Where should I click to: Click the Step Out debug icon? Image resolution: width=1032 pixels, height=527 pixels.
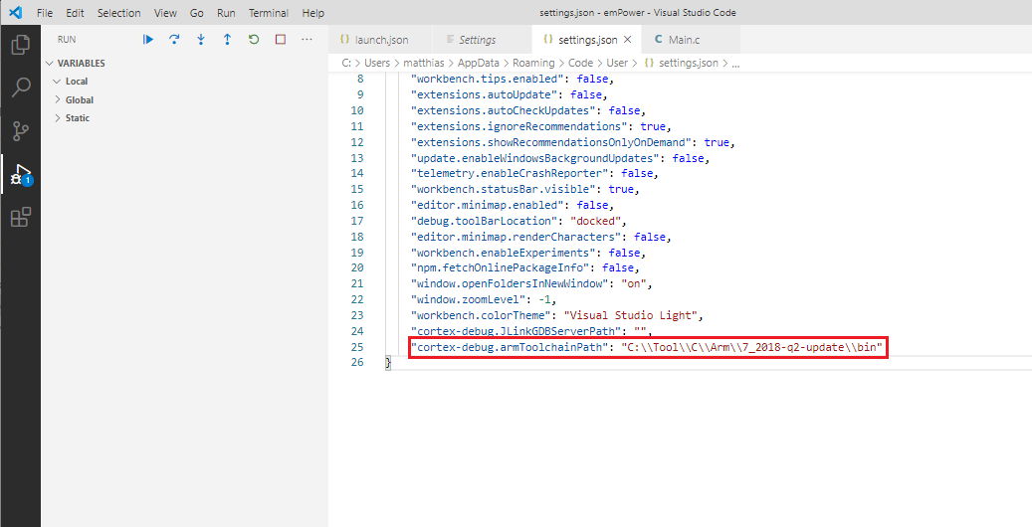pyautogui.click(x=227, y=40)
